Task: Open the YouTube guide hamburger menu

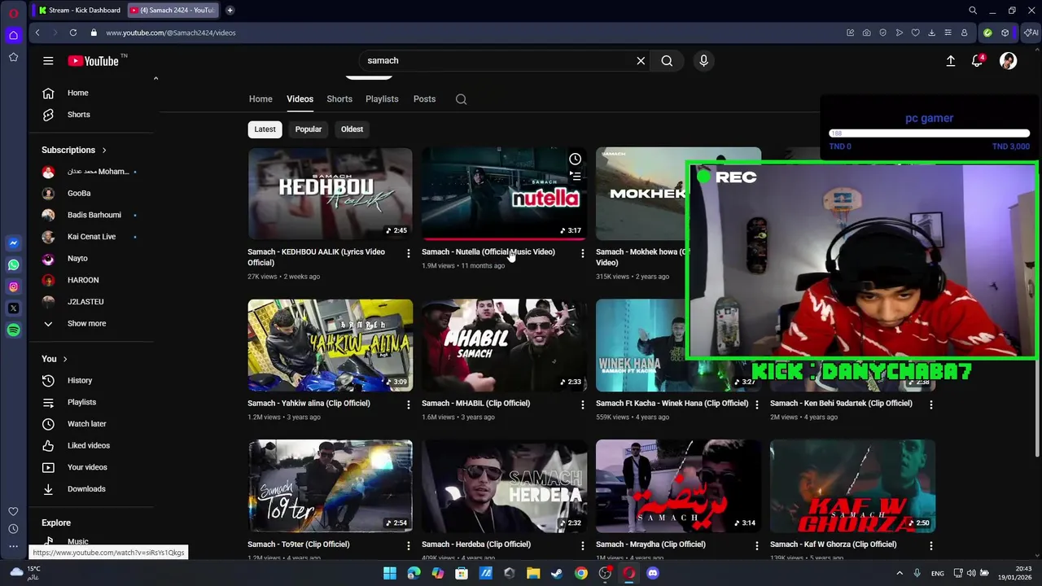Action: (x=48, y=61)
